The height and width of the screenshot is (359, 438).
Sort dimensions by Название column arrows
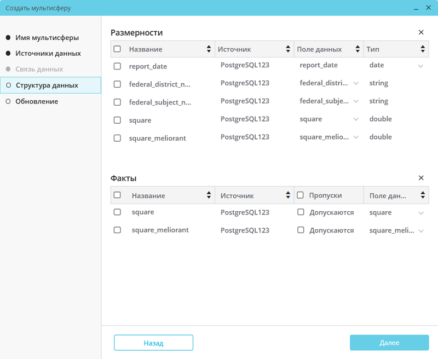[209, 49]
